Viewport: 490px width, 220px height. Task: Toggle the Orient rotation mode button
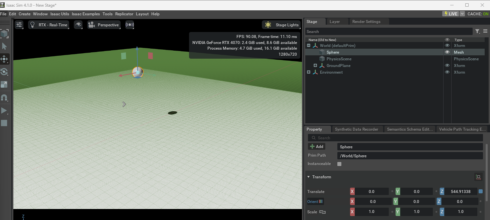pos(315,202)
